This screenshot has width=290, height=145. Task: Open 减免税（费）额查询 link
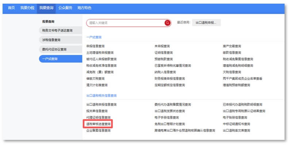point(100,72)
